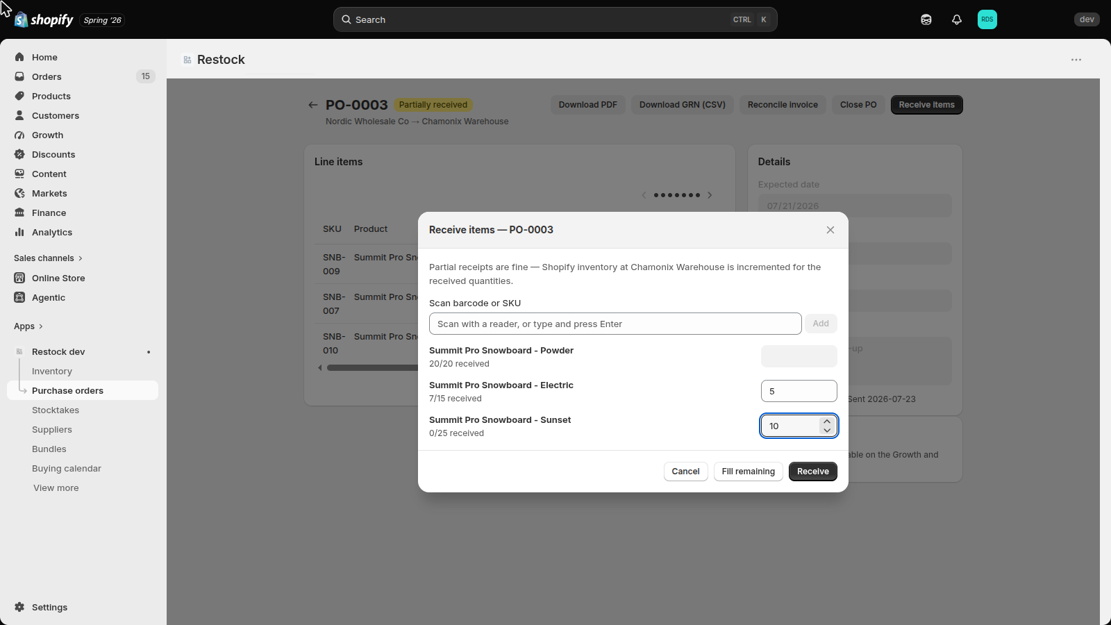
Task: Click View more in sidebar
Action: point(56,487)
